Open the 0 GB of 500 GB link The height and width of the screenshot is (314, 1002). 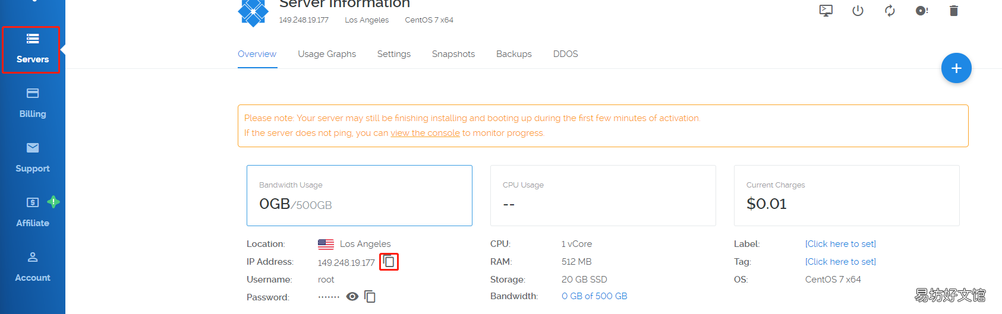594,296
